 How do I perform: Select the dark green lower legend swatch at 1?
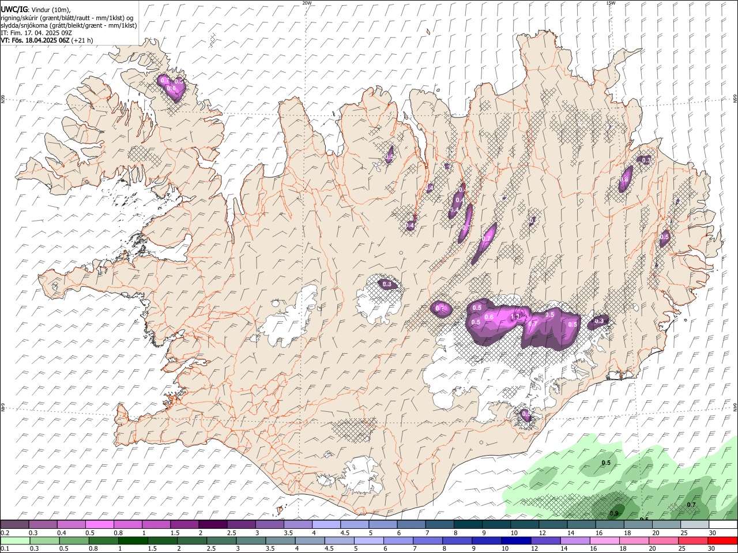pyautogui.click(x=133, y=541)
